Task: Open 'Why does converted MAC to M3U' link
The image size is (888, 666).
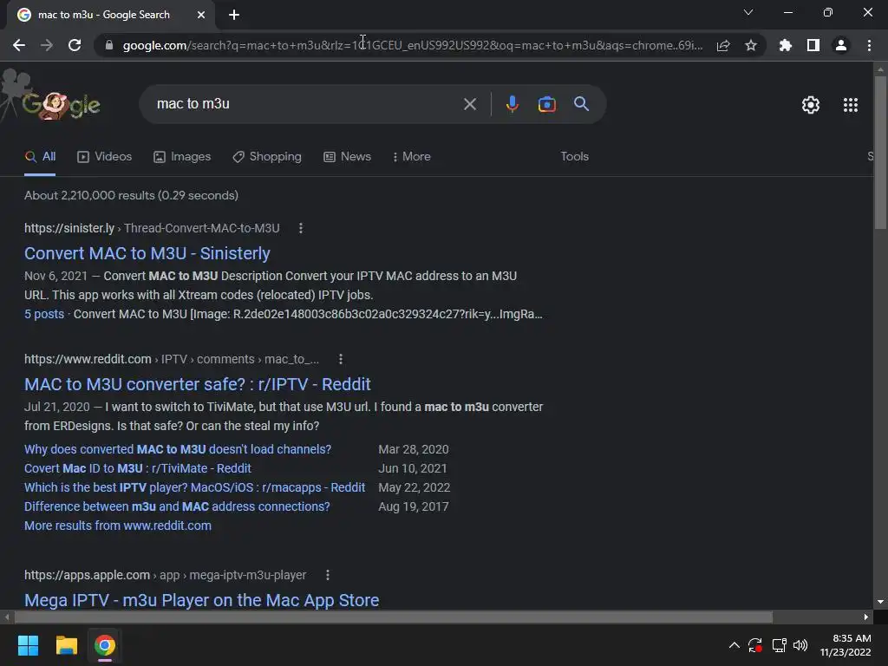Action: (178, 449)
